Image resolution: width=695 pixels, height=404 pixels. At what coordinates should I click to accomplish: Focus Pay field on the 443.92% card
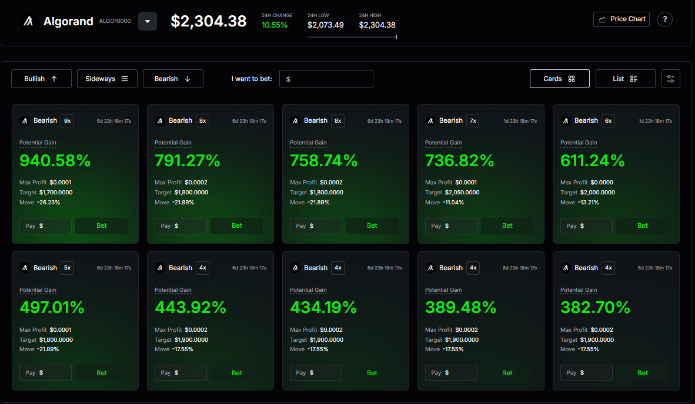click(181, 373)
